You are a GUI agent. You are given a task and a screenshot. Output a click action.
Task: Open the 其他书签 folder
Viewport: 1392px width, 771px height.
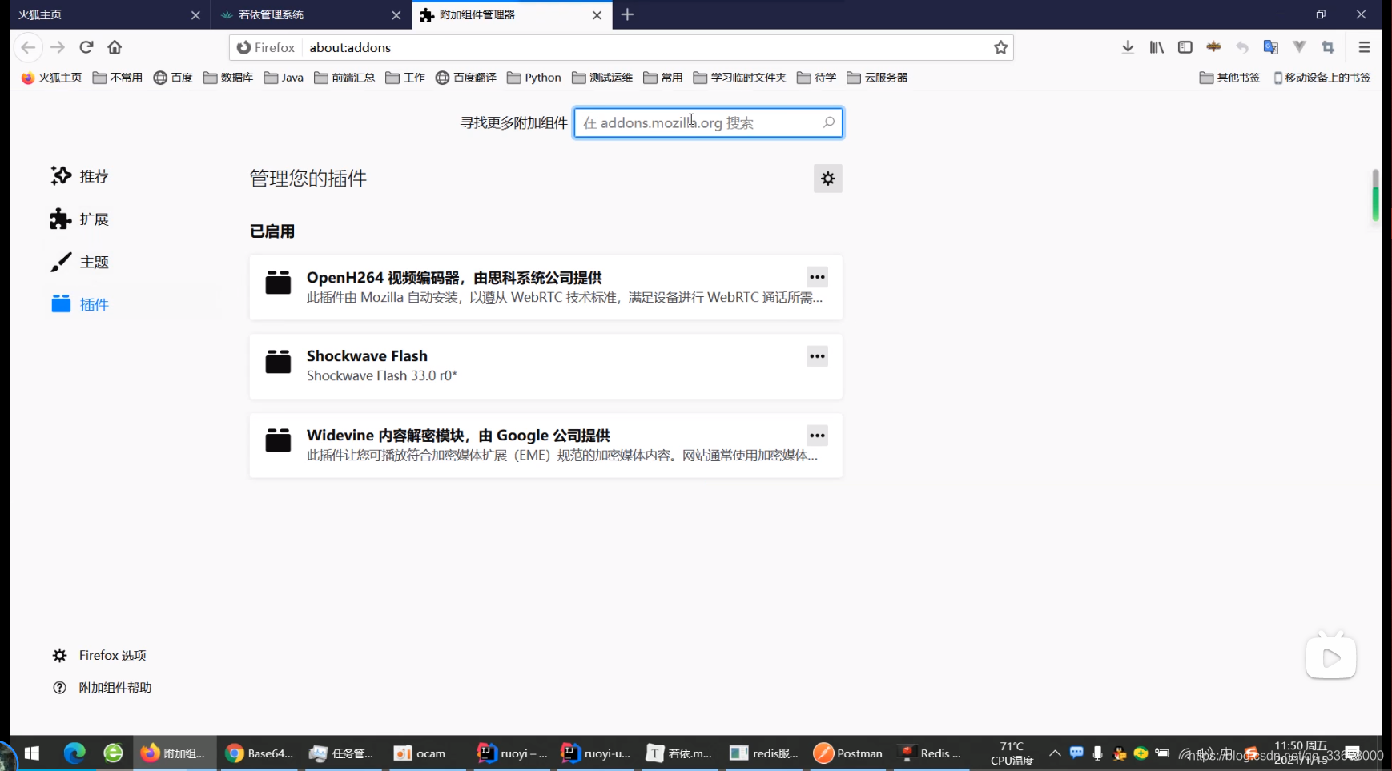(x=1230, y=78)
